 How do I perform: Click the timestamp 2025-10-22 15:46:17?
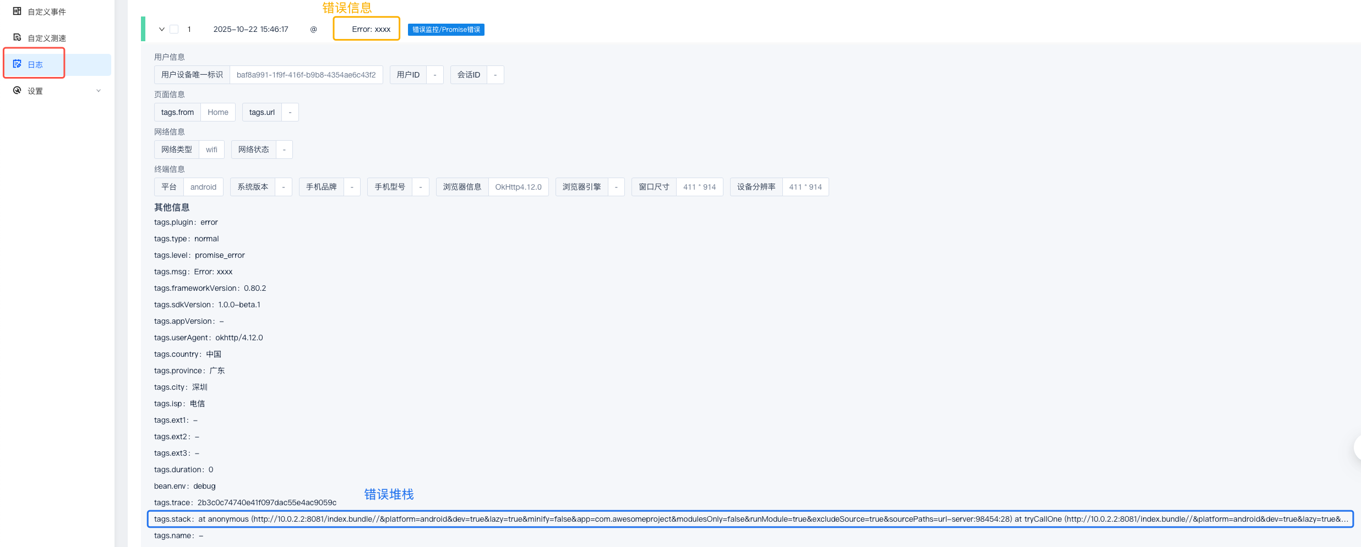251,29
